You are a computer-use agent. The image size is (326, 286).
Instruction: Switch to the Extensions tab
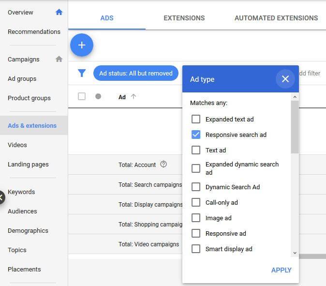click(x=184, y=18)
